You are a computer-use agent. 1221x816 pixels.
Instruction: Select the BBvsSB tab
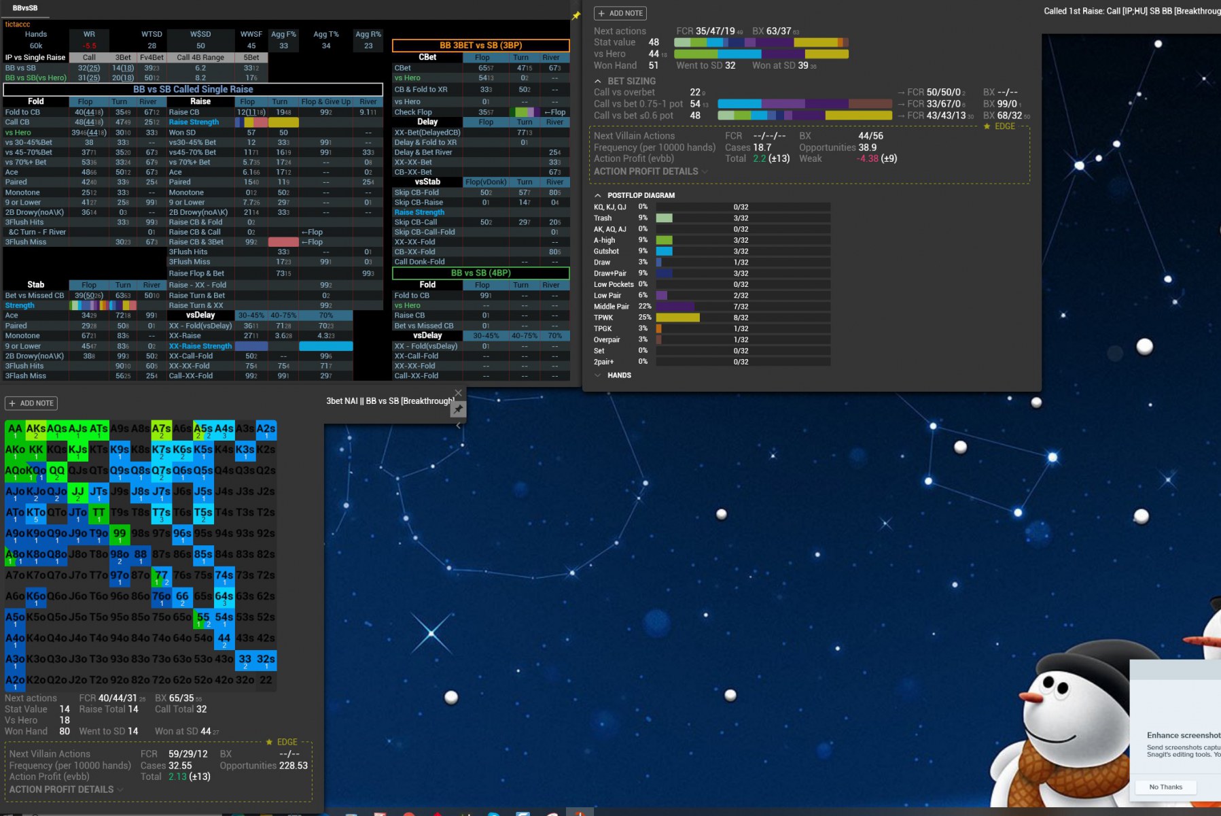(x=25, y=8)
